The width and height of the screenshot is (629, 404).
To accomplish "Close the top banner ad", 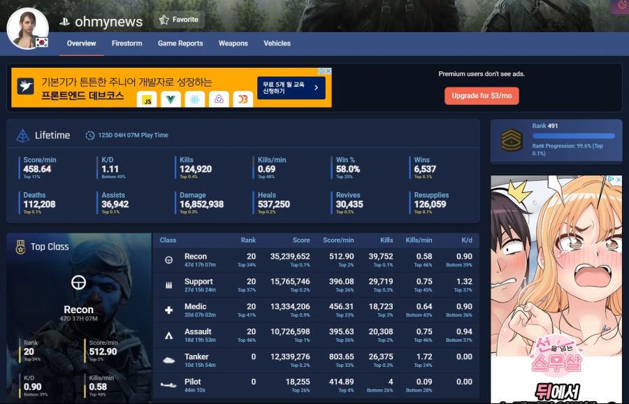I will point(328,71).
